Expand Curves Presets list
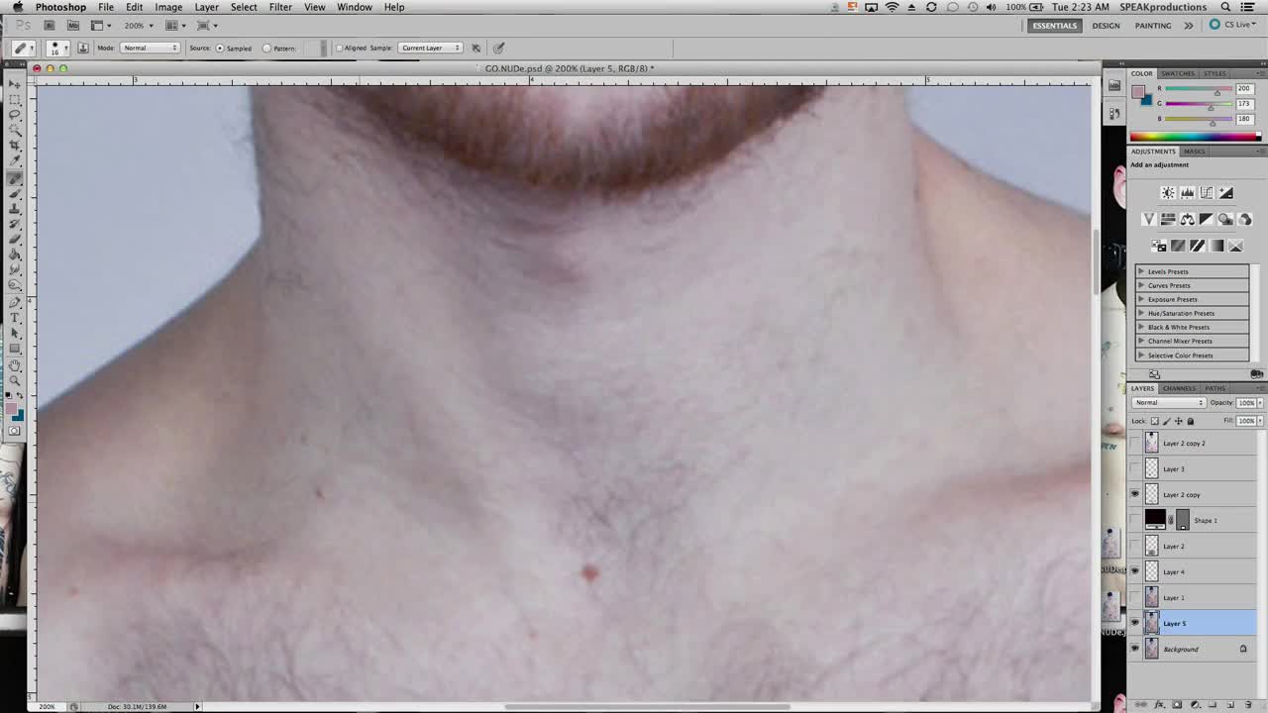 1141,285
